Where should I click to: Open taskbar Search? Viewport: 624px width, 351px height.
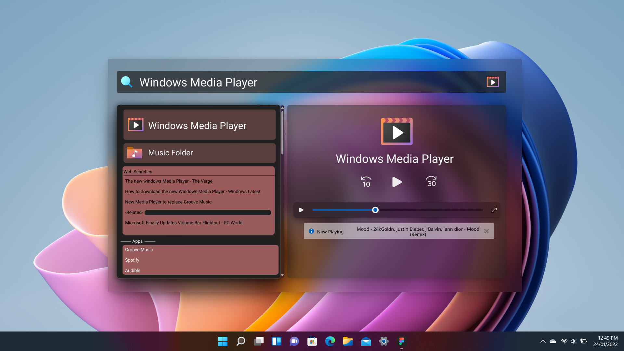[x=240, y=341]
